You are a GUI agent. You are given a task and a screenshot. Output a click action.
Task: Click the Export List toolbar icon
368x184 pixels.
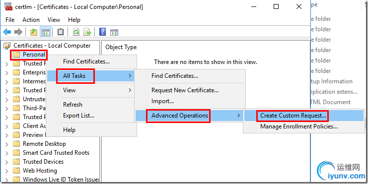point(87,32)
